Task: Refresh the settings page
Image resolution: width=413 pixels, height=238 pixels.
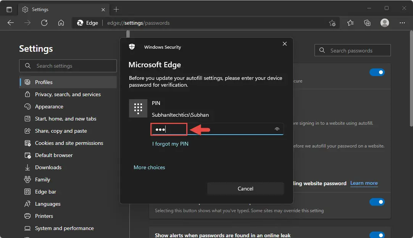Action: click(x=44, y=23)
